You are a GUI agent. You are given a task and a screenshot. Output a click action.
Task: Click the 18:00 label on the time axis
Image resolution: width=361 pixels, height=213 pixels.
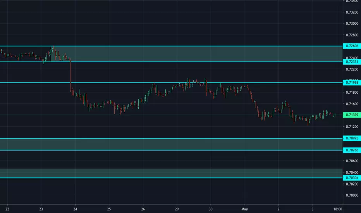pos(338,209)
